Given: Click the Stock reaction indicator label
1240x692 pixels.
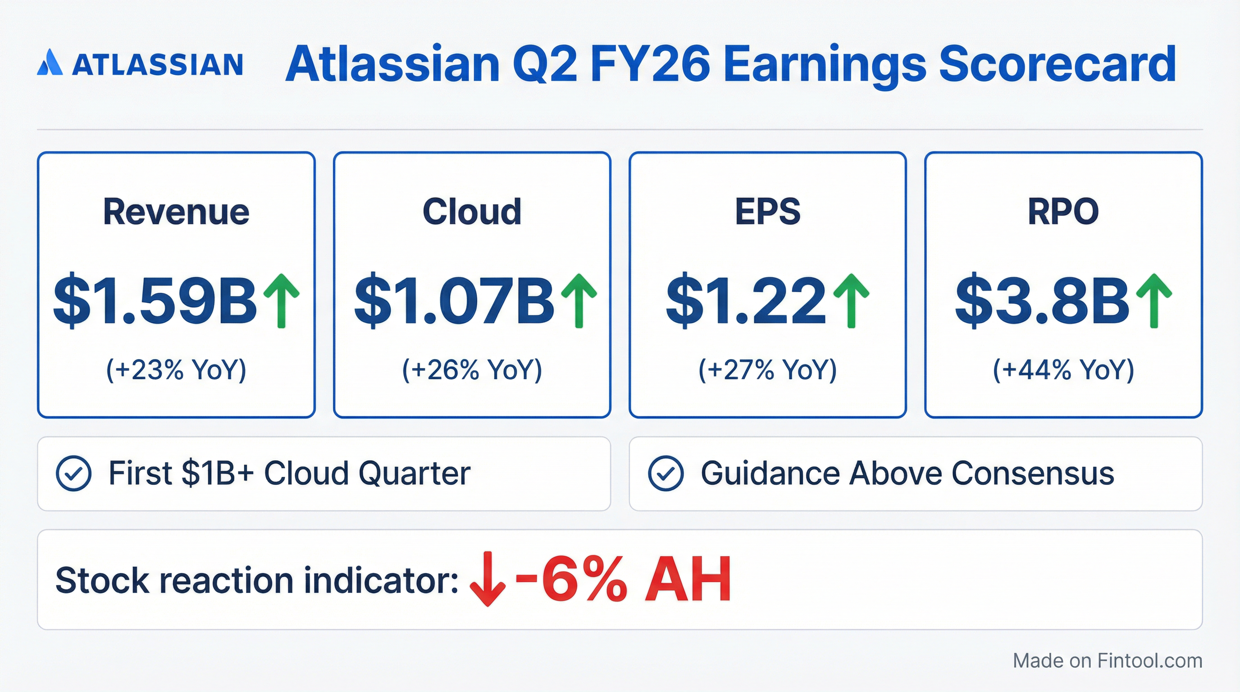Looking at the screenshot, I should (x=256, y=580).
